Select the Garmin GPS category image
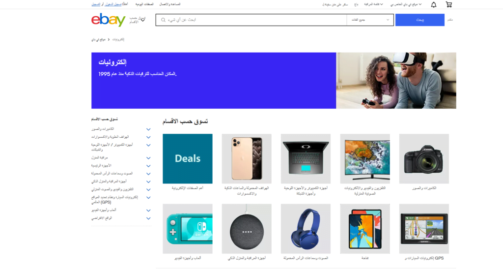 point(424,229)
